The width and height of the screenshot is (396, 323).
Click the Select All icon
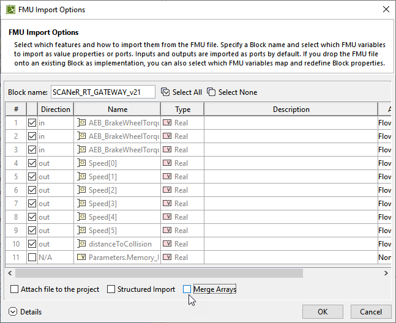pyautogui.click(x=165, y=92)
